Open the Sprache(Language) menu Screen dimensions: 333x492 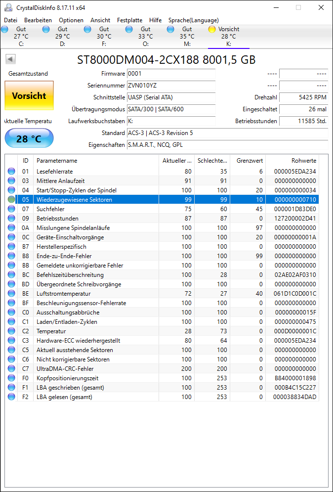[x=194, y=20]
